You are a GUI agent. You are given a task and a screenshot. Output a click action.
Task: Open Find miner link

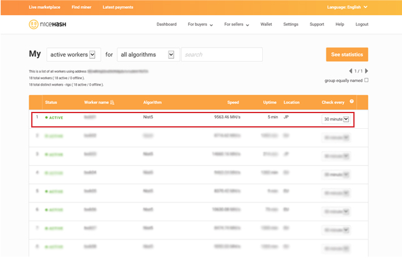pos(81,7)
